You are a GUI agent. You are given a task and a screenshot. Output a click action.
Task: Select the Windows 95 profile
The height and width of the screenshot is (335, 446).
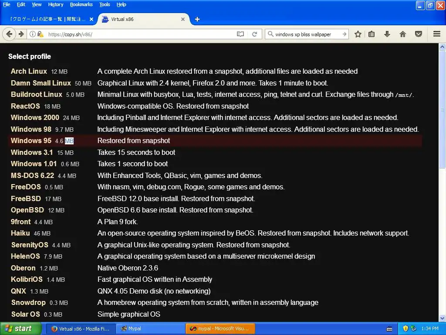(x=31, y=140)
